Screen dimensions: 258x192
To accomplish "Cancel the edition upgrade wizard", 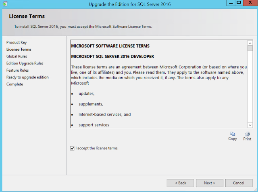I will point(239,183).
